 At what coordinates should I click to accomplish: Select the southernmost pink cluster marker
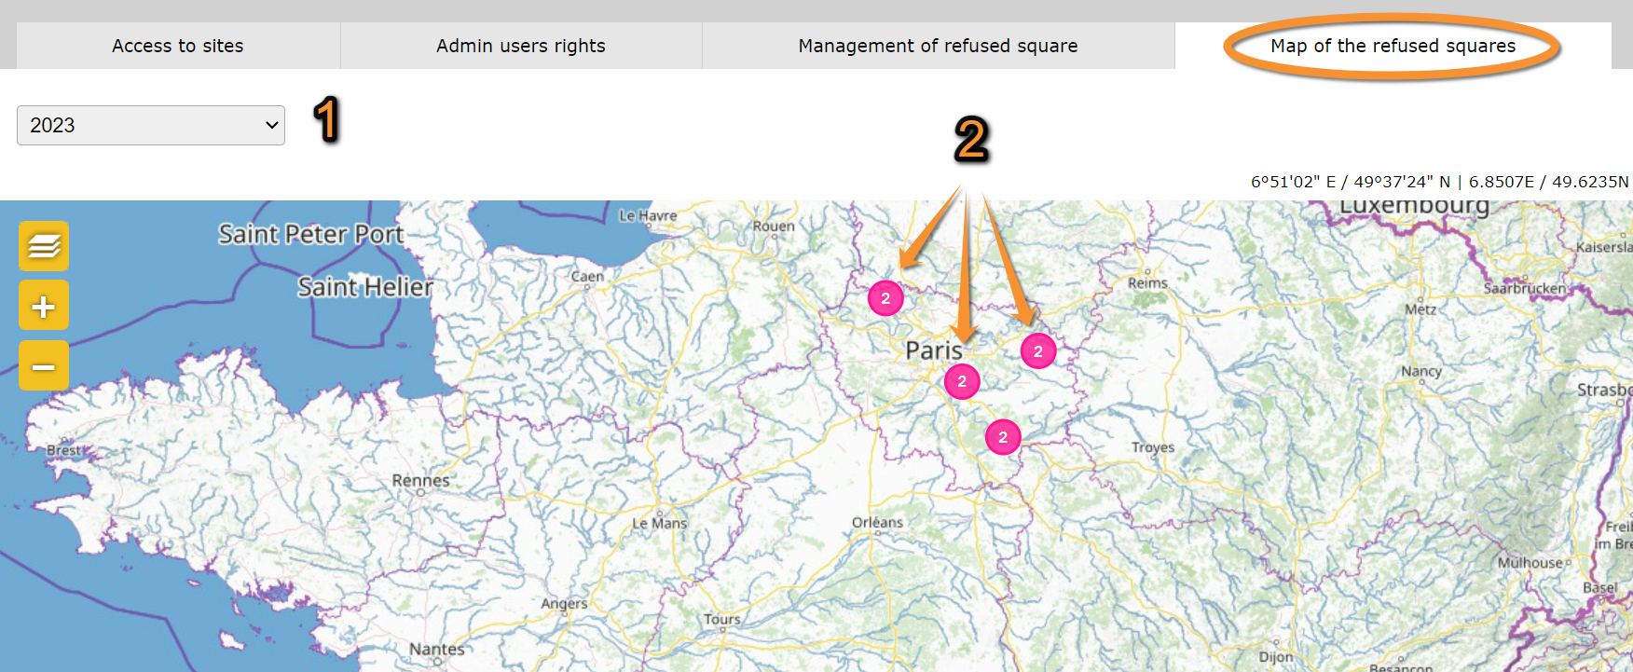click(1003, 437)
